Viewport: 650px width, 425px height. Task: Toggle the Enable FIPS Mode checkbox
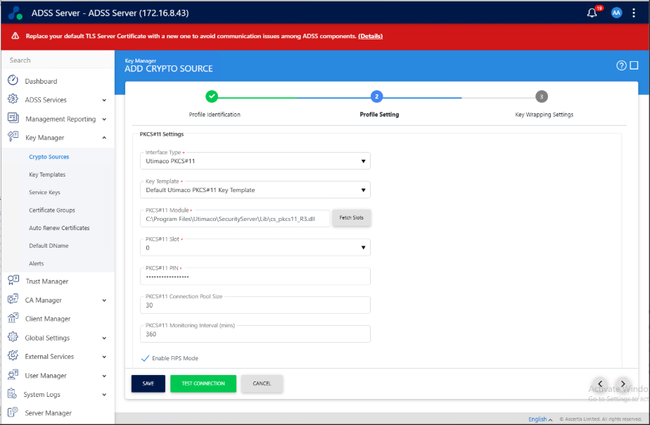[x=145, y=358]
